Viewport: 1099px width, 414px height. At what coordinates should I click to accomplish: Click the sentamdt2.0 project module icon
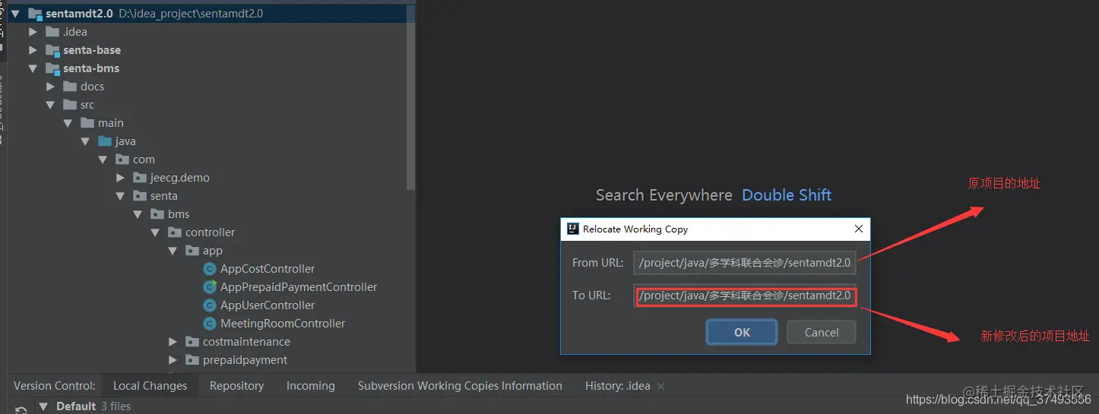pos(35,14)
